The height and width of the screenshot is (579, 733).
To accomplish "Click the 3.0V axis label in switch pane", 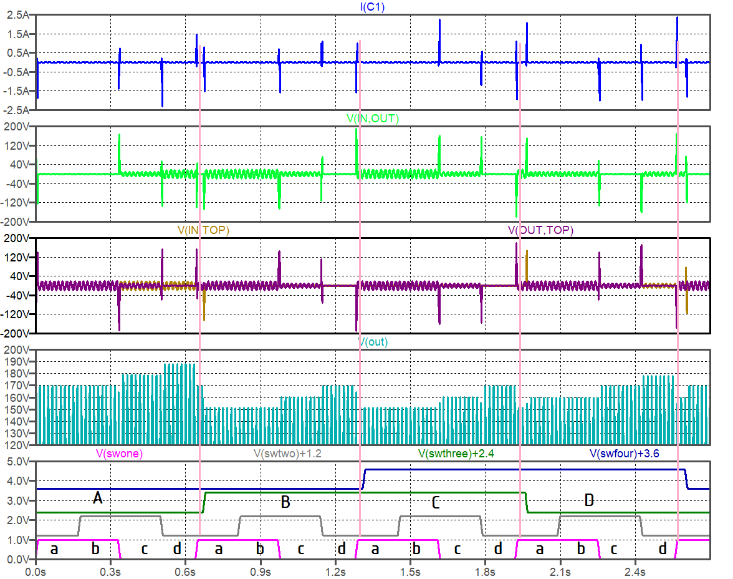I will (x=17, y=501).
